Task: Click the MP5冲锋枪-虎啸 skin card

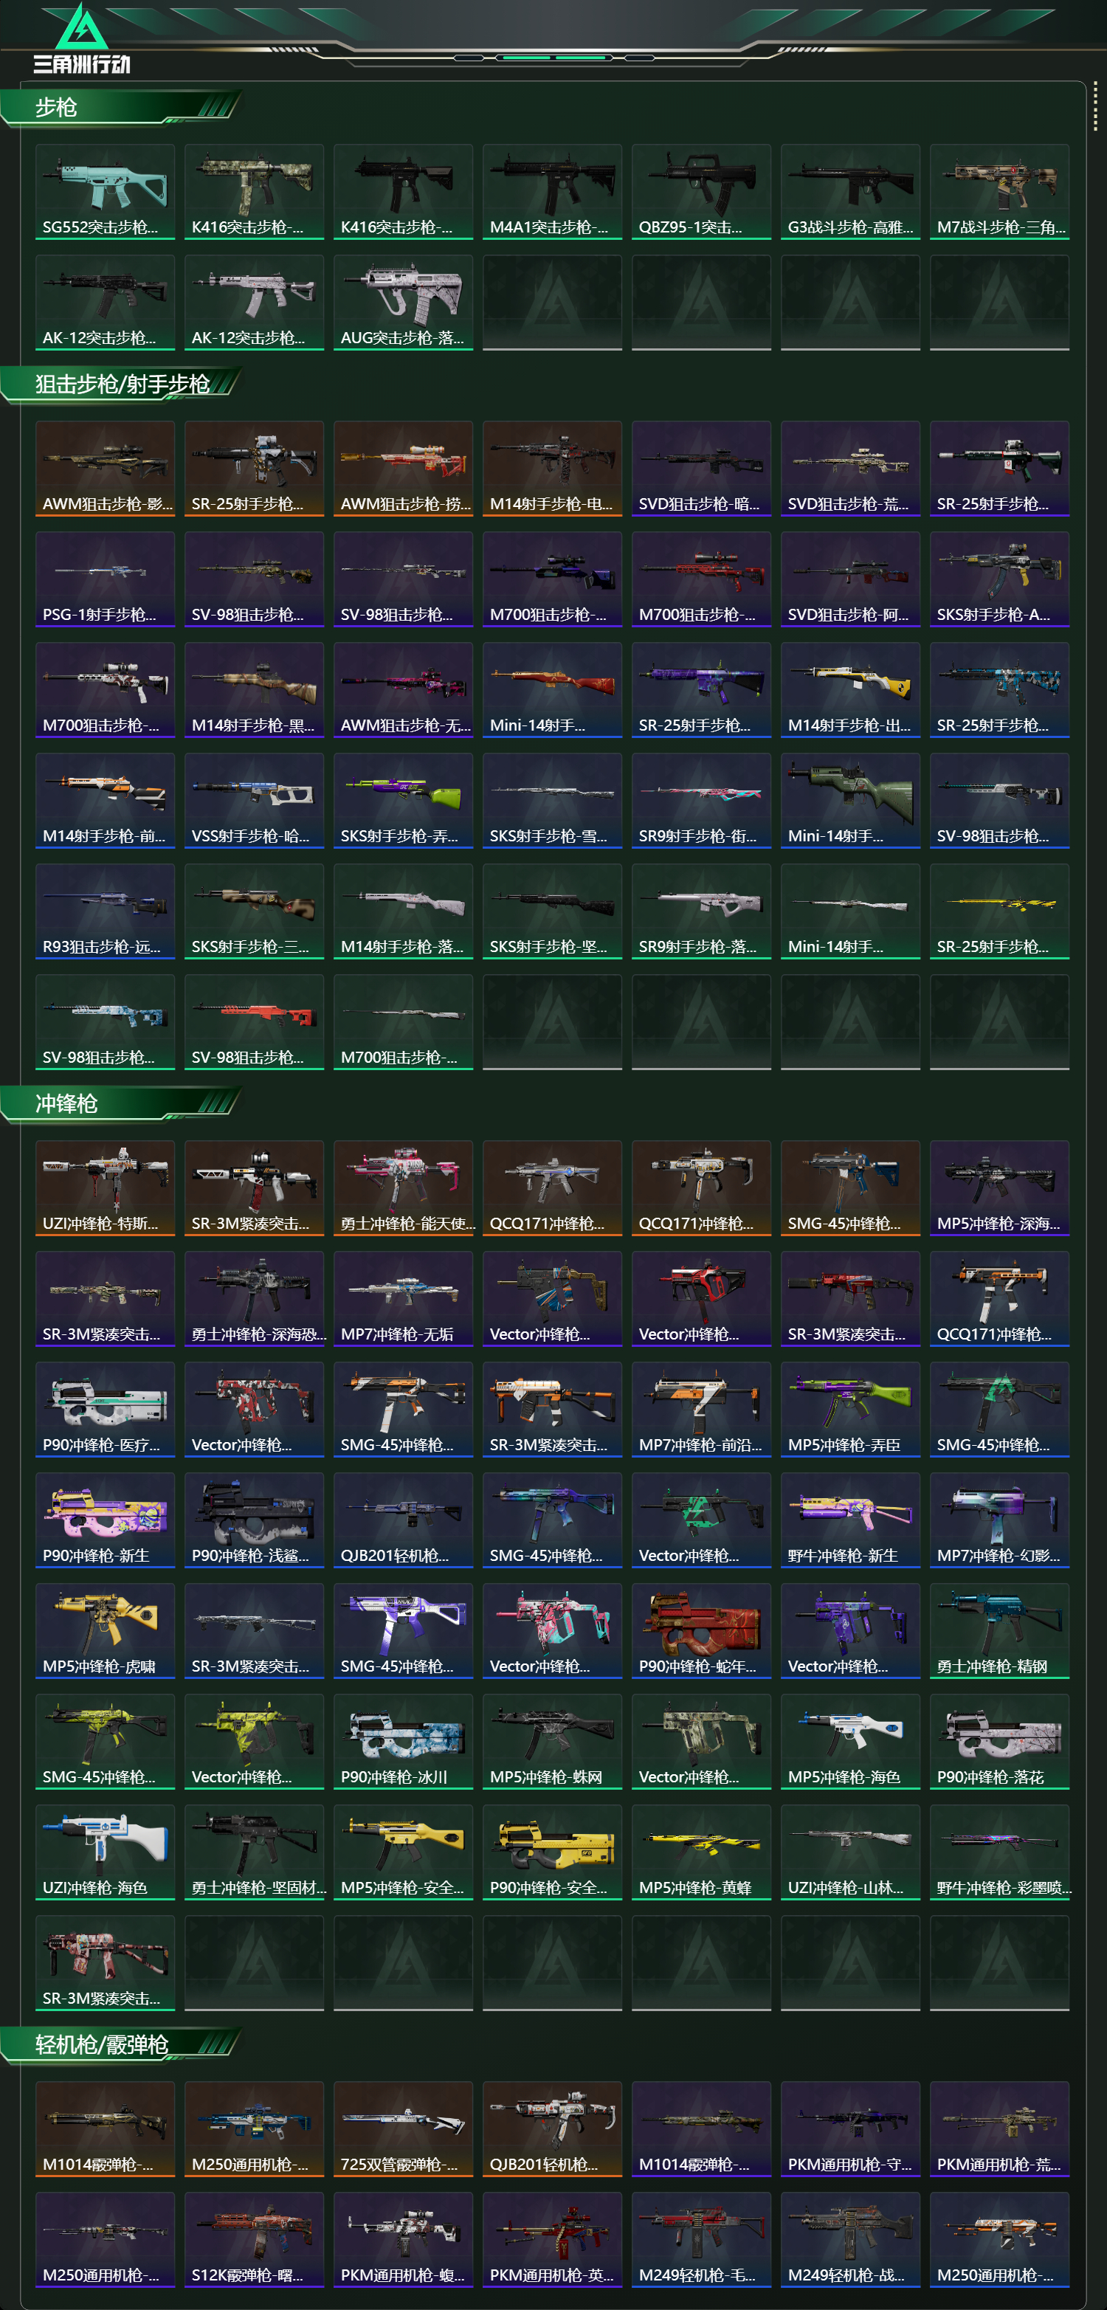Action: coord(105,1630)
